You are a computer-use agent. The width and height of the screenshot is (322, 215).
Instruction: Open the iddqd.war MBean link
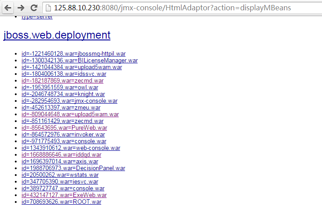click(x=62, y=155)
